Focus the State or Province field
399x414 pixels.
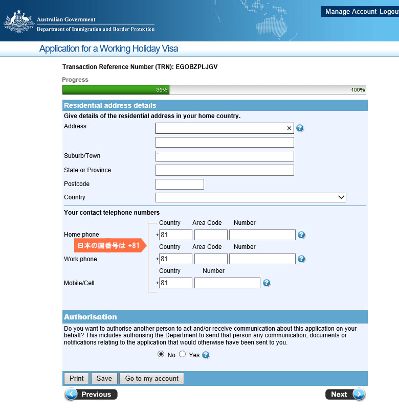(x=225, y=170)
